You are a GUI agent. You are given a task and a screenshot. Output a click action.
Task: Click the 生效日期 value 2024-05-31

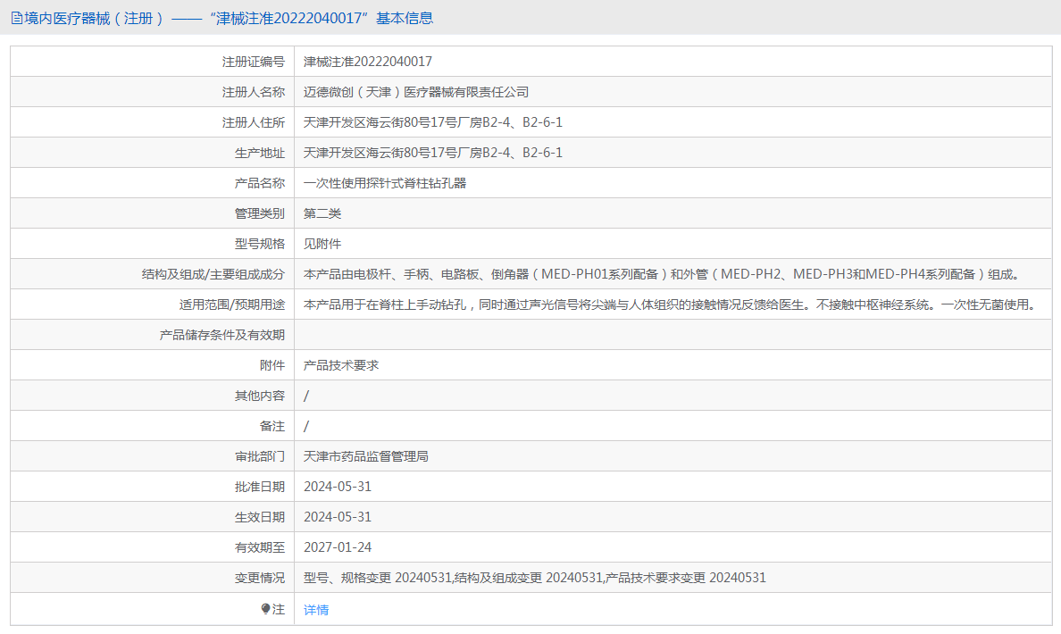(x=338, y=517)
